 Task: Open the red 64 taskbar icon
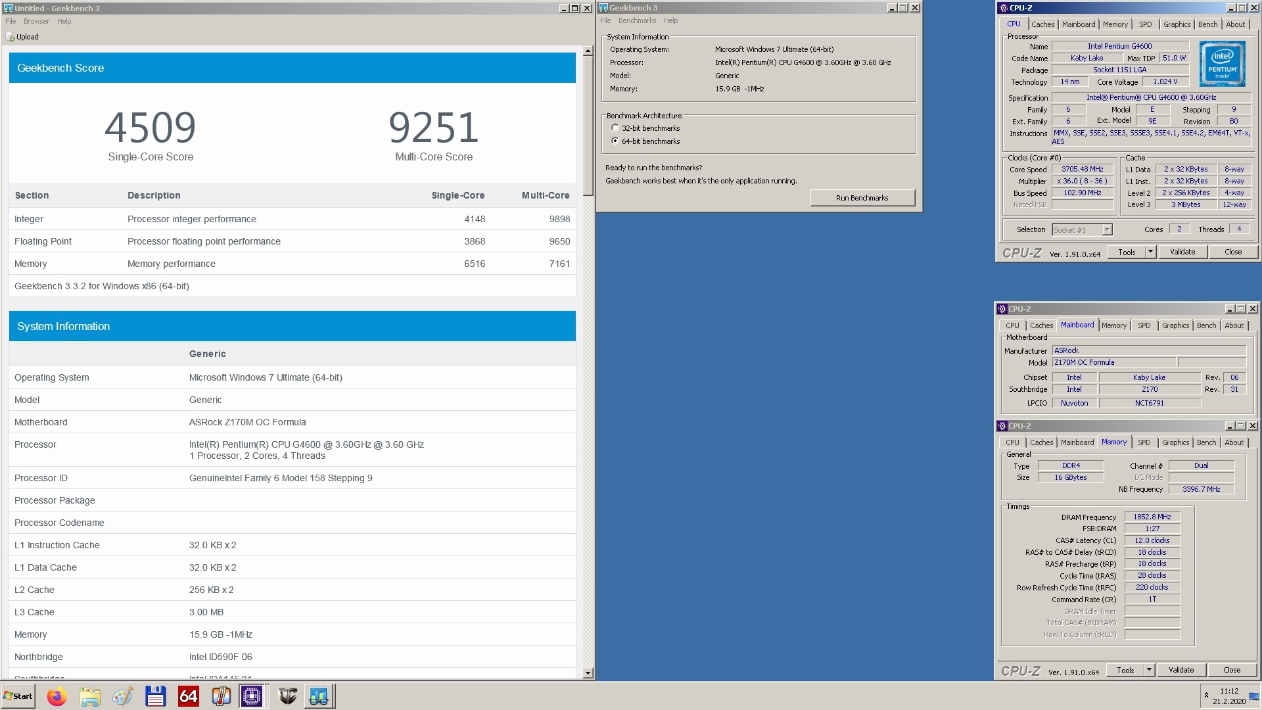pyautogui.click(x=188, y=696)
